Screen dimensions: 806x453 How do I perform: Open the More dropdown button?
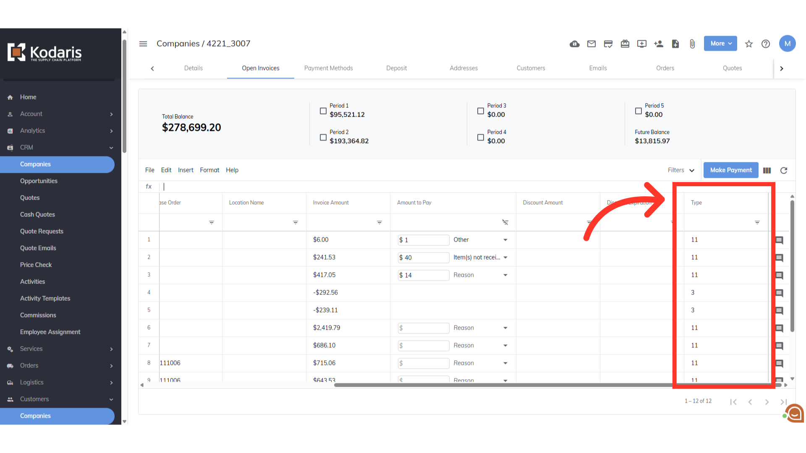(720, 44)
